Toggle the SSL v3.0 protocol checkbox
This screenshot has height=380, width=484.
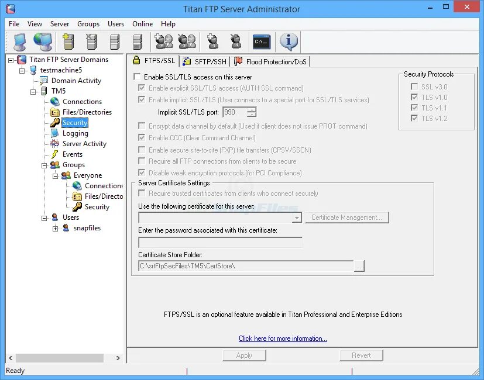(x=414, y=87)
